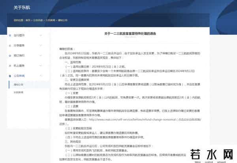Viewport: 237px width, 163px height.
Task: Click the publish date below the title
Action: (130, 37)
